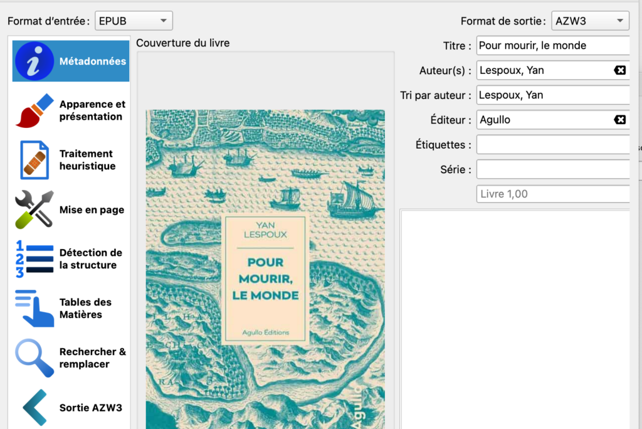
Task: Select the Apparence et présentation label
Action: tap(92, 110)
